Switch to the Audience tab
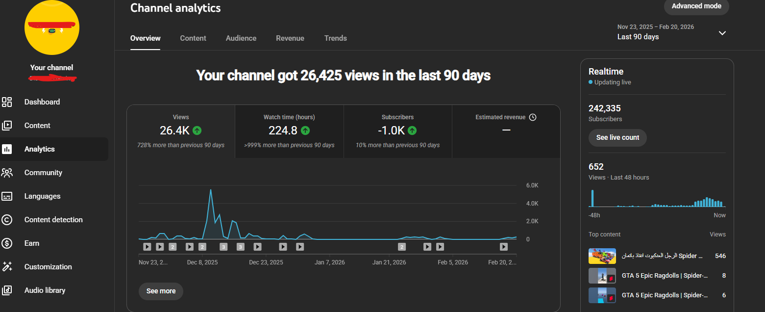The width and height of the screenshot is (765, 312). click(x=241, y=38)
